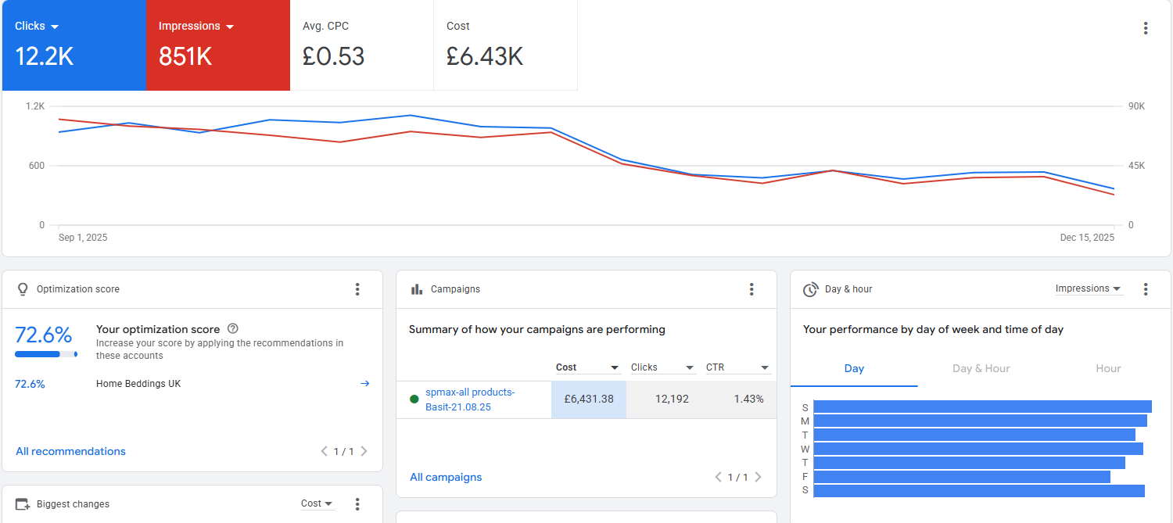Open Day & hour card more options
Image resolution: width=1173 pixels, height=523 pixels.
click(1146, 289)
